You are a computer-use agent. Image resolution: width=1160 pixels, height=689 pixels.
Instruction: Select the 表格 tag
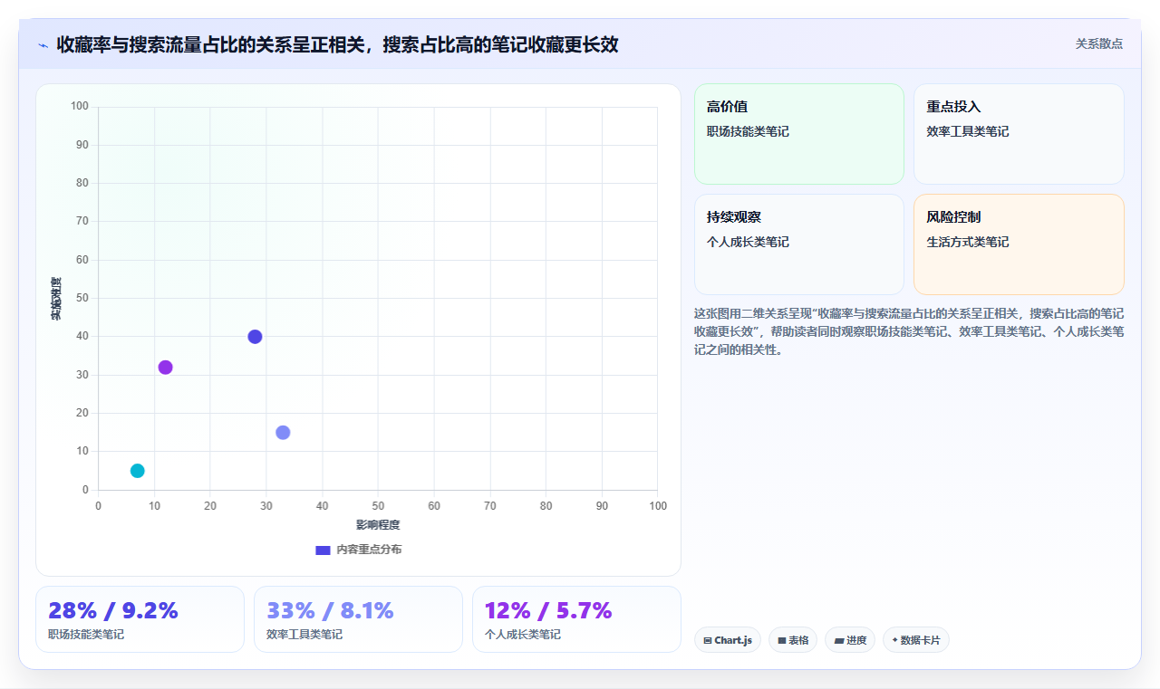(793, 640)
